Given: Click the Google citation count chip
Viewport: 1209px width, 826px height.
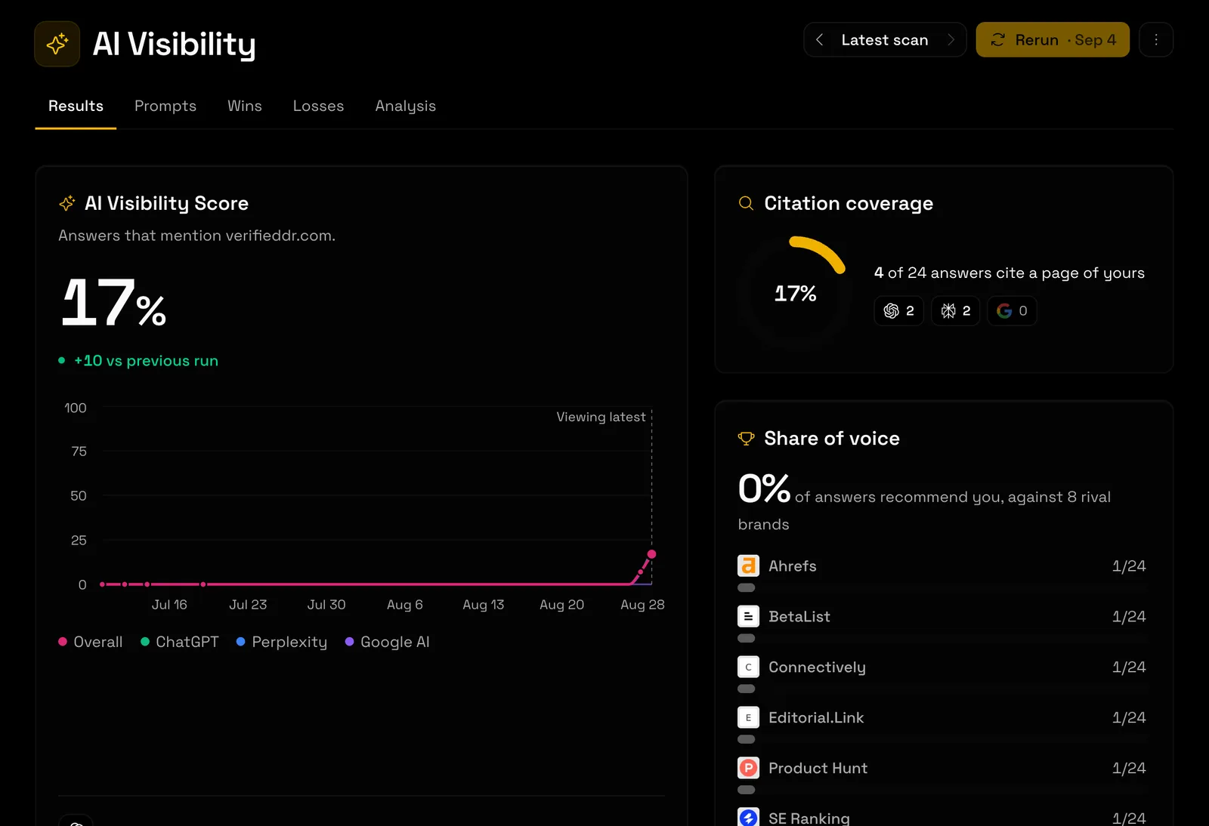Looking at the screenshot, I should tap(1012, 310).
